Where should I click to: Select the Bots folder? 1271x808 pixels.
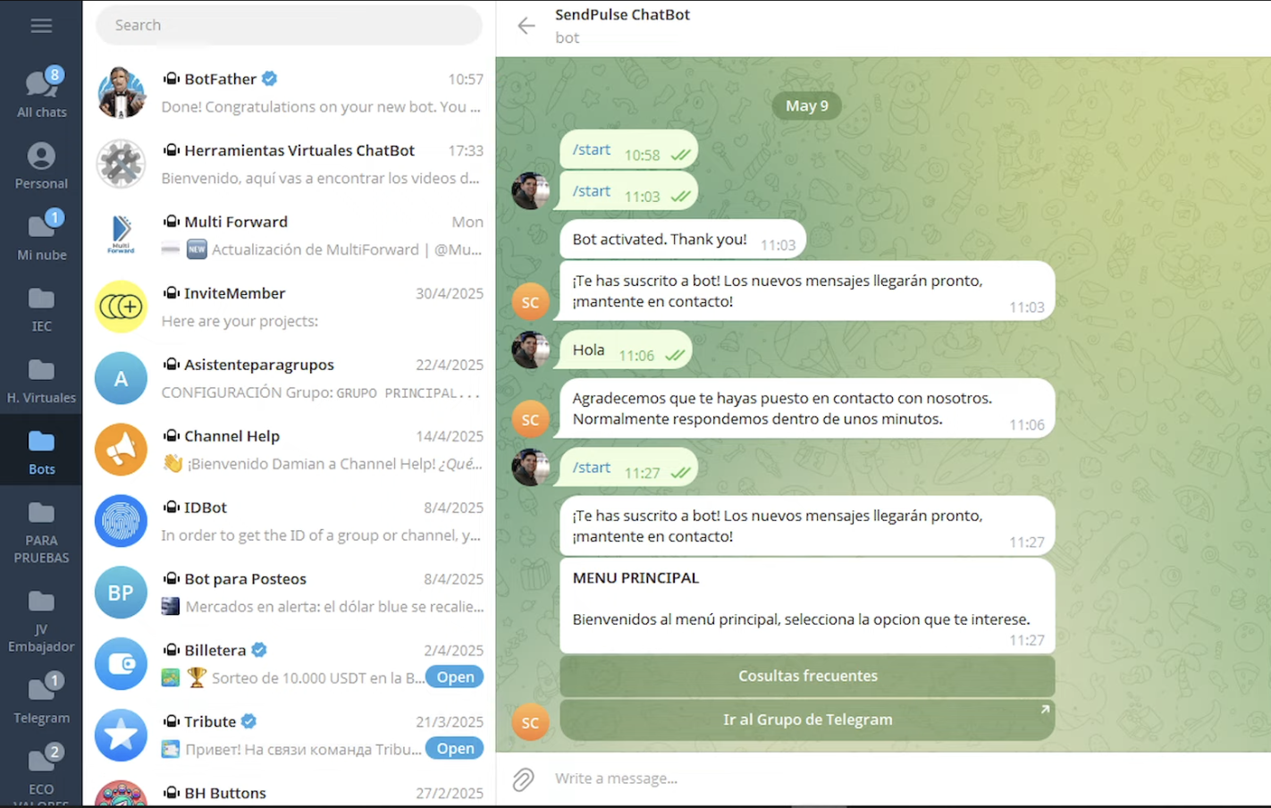[41, 450]
